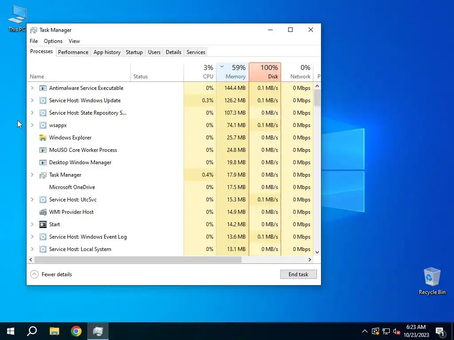Image resolution: width=454 pixels, height=340 pixels.
Task: Switch to the App history tab
Action: tap(107, 52)
